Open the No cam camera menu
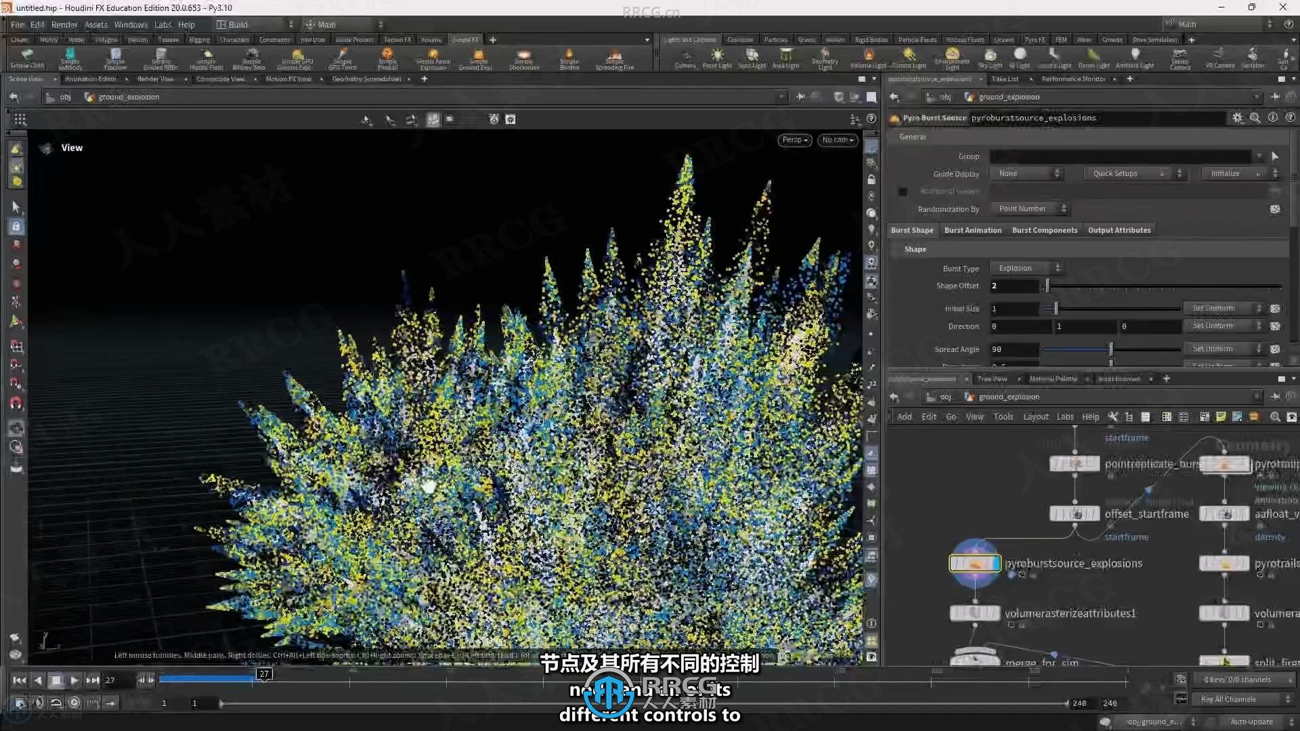Image resolution: width=1300 pixels, height=731 pixels. click(838, 140)
